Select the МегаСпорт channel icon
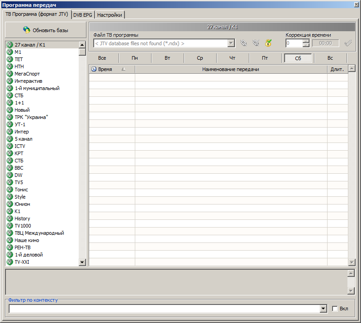The width and height of the screenshot is (361, 323). tap(10, 74)
